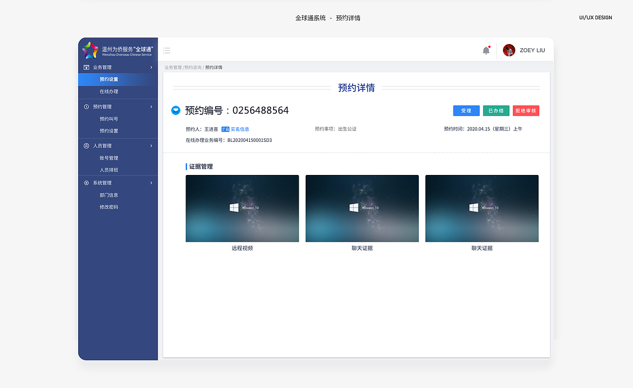
Task: Click 预约事项 出生公证 text
Action: coord(347,129)
